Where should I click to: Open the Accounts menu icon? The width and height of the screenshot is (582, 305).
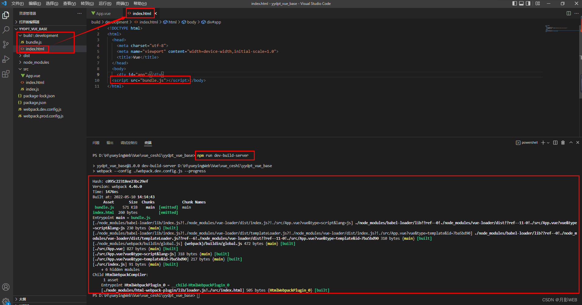tap(6, 287)
